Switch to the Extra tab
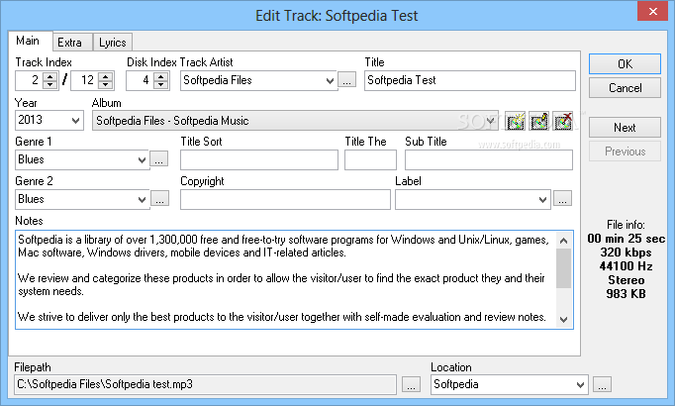675x406 pixels. 71,43
